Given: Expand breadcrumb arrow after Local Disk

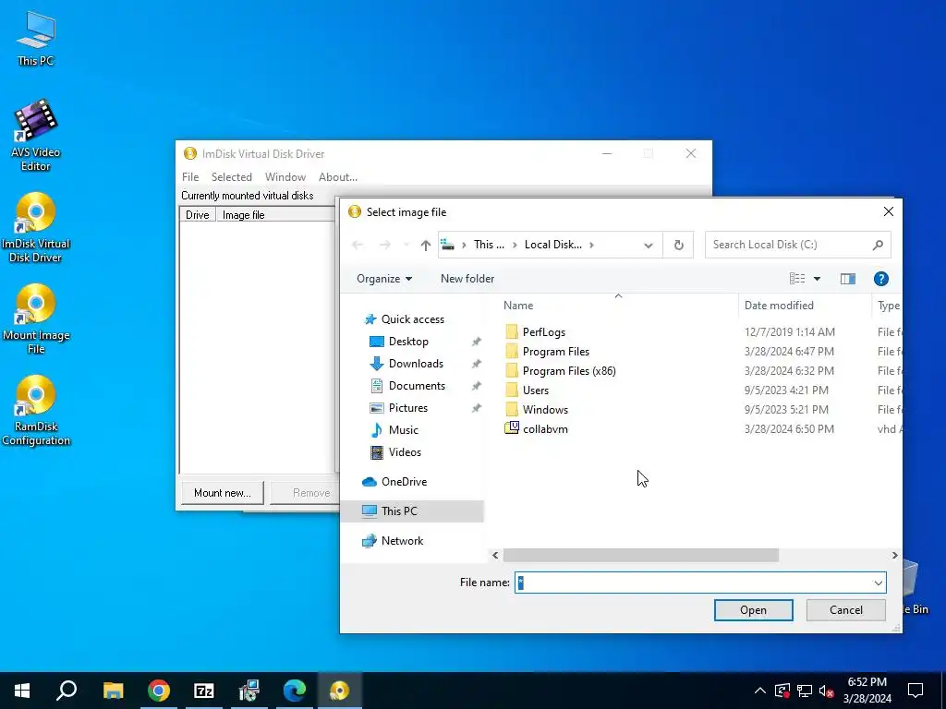Looking at the screenshot, I should click(591, 245).
